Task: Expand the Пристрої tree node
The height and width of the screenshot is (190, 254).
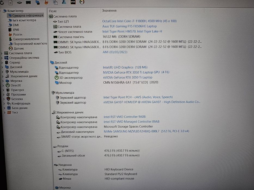Action: point(4,90)
